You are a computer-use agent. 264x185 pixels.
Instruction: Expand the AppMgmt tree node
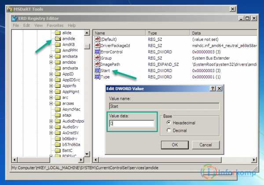(x=51, y=92)
